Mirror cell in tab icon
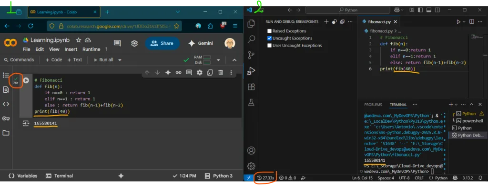This screenshot has width=488, height=185. 210,73
